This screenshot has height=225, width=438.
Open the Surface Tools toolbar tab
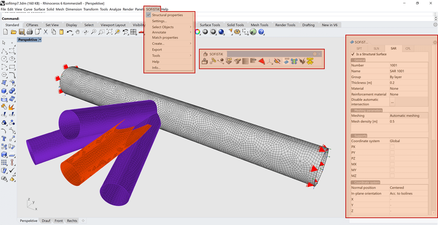tap(210, 25)
